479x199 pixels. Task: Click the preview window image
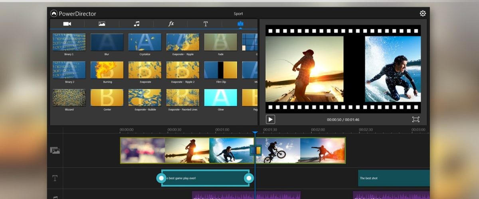pos(343,69)
